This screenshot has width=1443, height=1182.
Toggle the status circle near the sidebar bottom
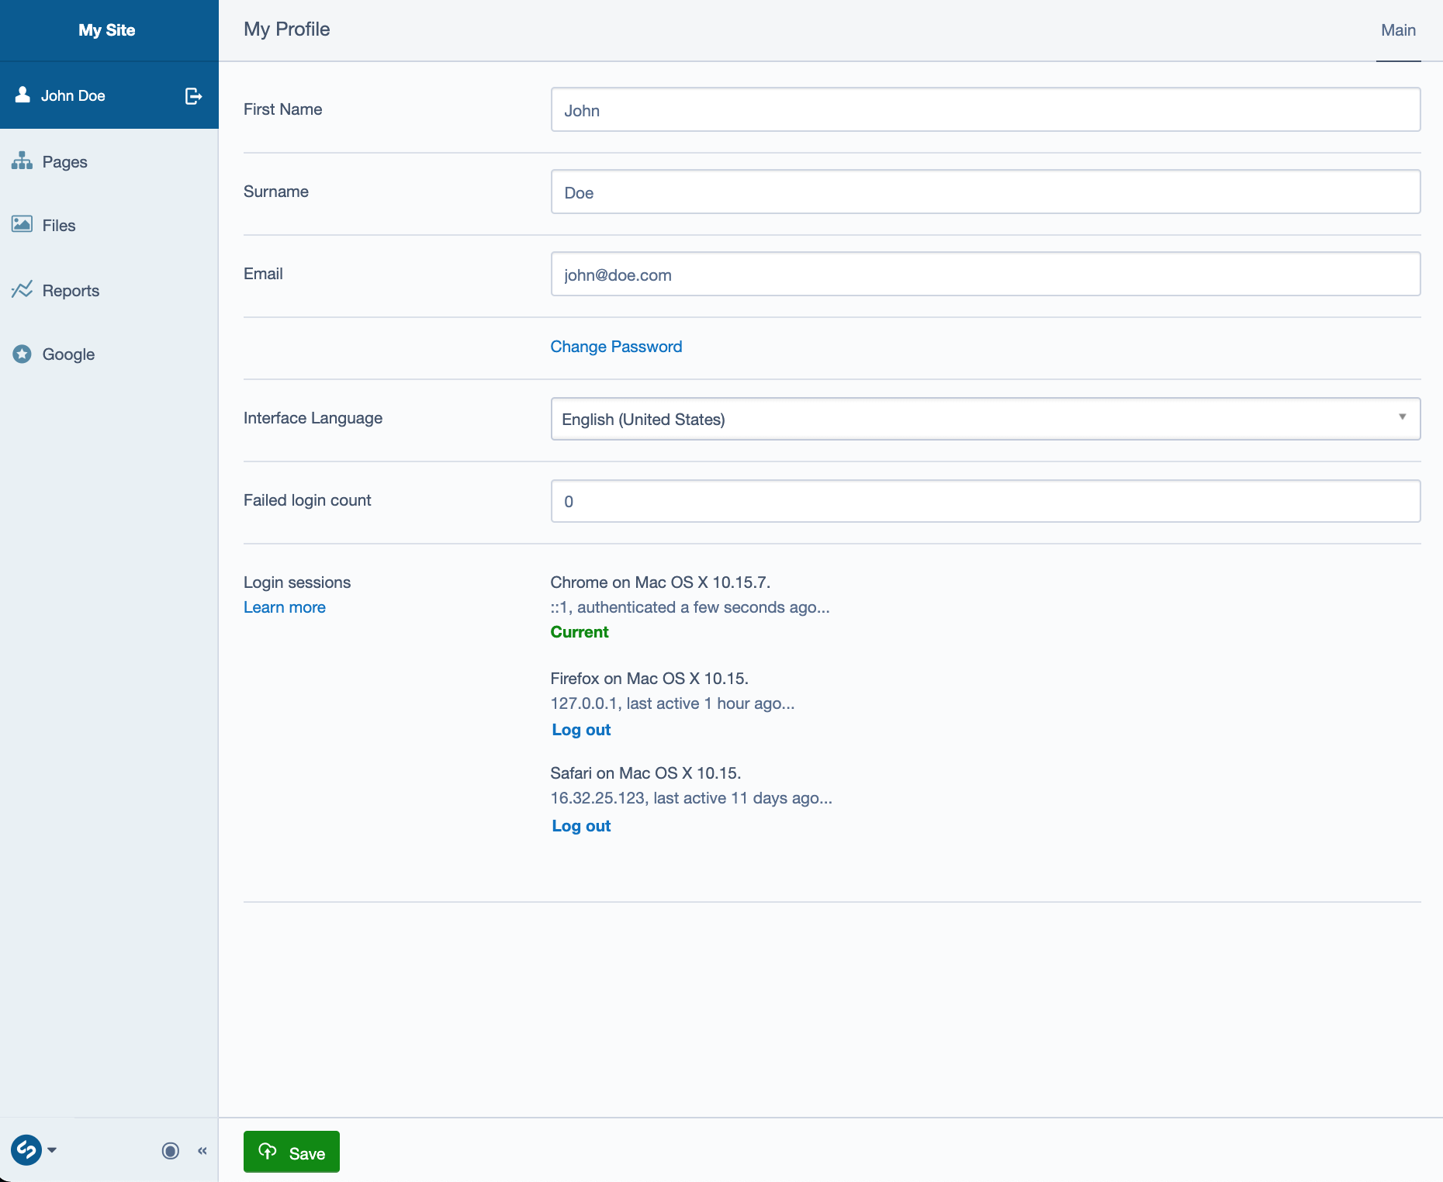(170, 1150)
